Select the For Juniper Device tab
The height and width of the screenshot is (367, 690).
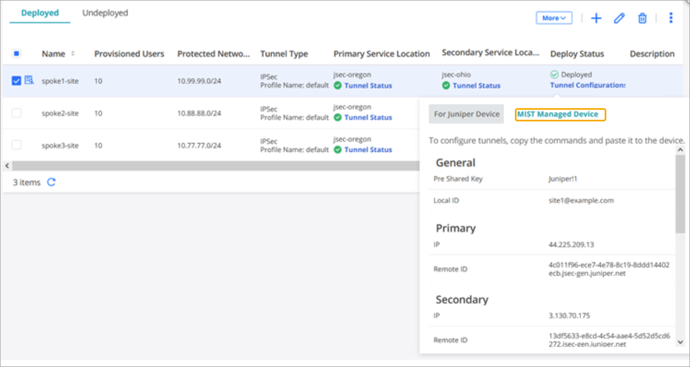[x=466, y=114]
